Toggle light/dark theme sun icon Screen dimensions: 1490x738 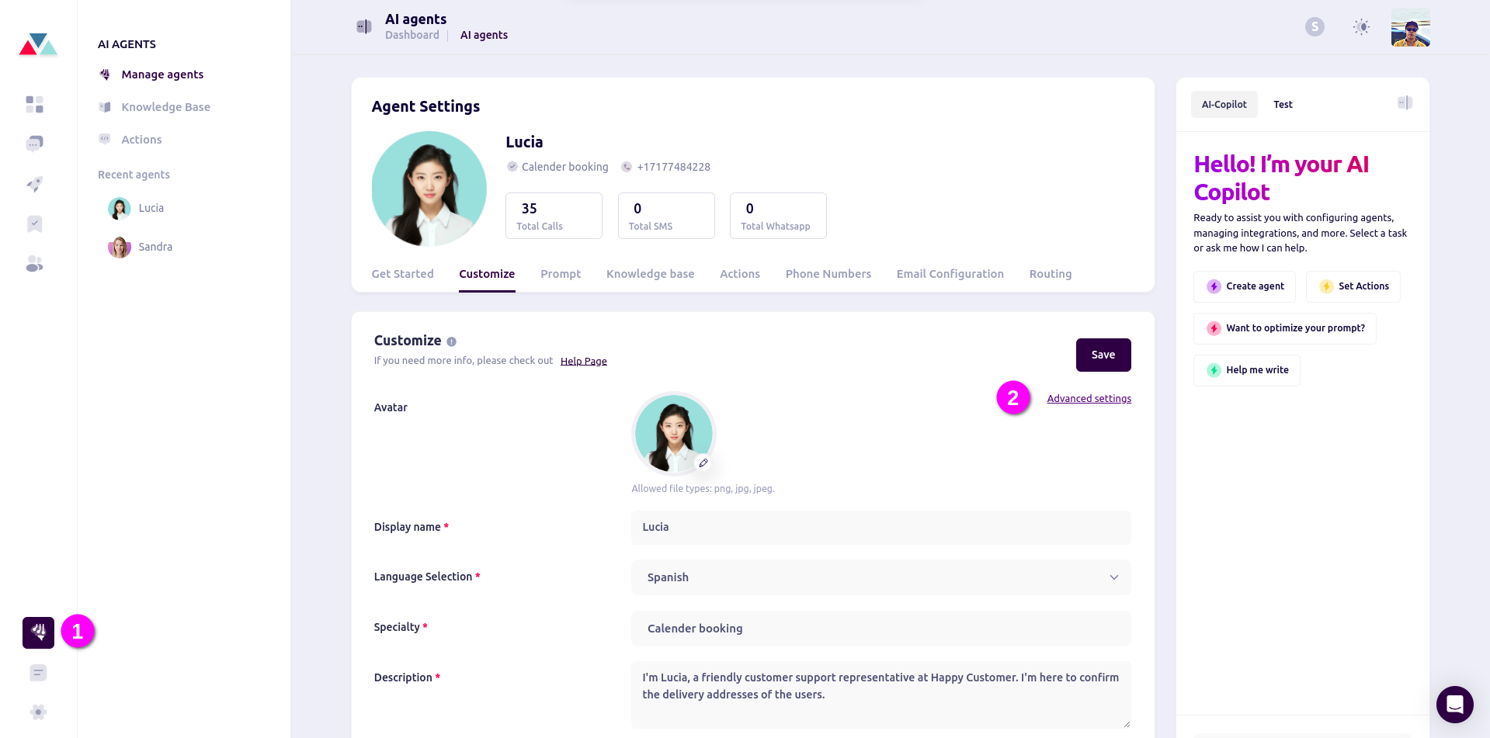click(1361, 27)
